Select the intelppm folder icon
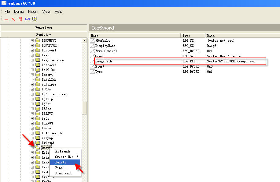Screen dimensions: 280x182 click(x=38, y=84)
